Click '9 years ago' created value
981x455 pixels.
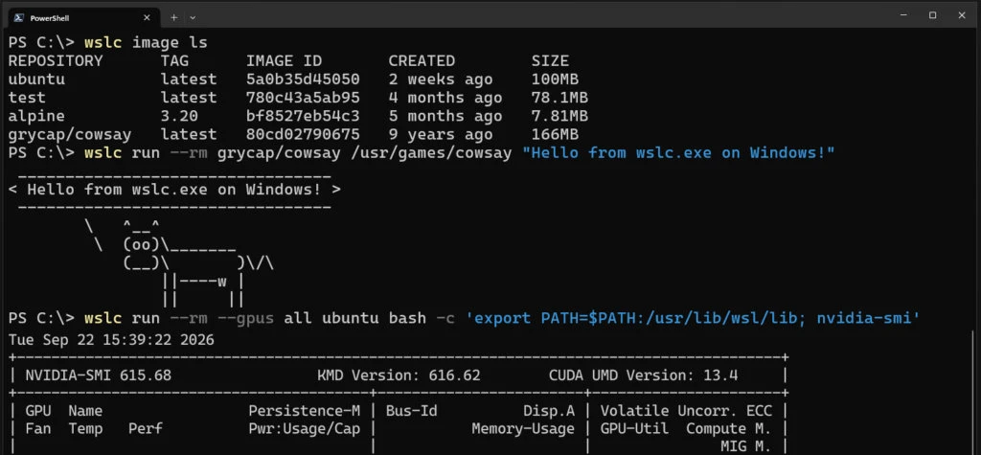[x=441, y=134]
